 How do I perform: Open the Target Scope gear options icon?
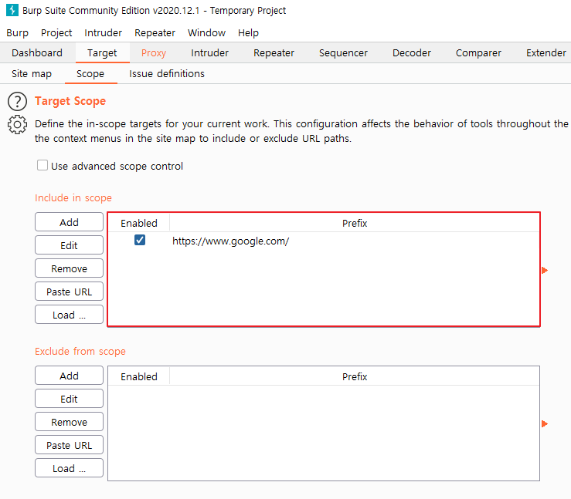tap(17, 125)
